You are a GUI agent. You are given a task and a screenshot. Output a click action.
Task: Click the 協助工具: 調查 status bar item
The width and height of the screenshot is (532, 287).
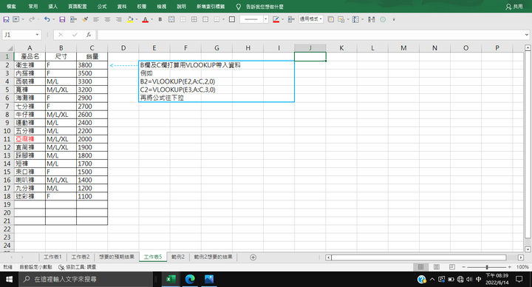(x=78, y=267)
